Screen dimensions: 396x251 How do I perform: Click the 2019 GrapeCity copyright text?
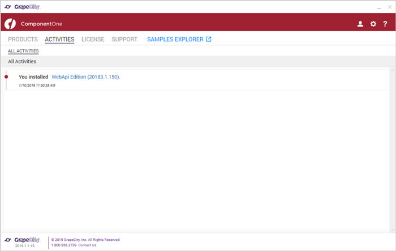pyautogui.click(x=85, y=240)
